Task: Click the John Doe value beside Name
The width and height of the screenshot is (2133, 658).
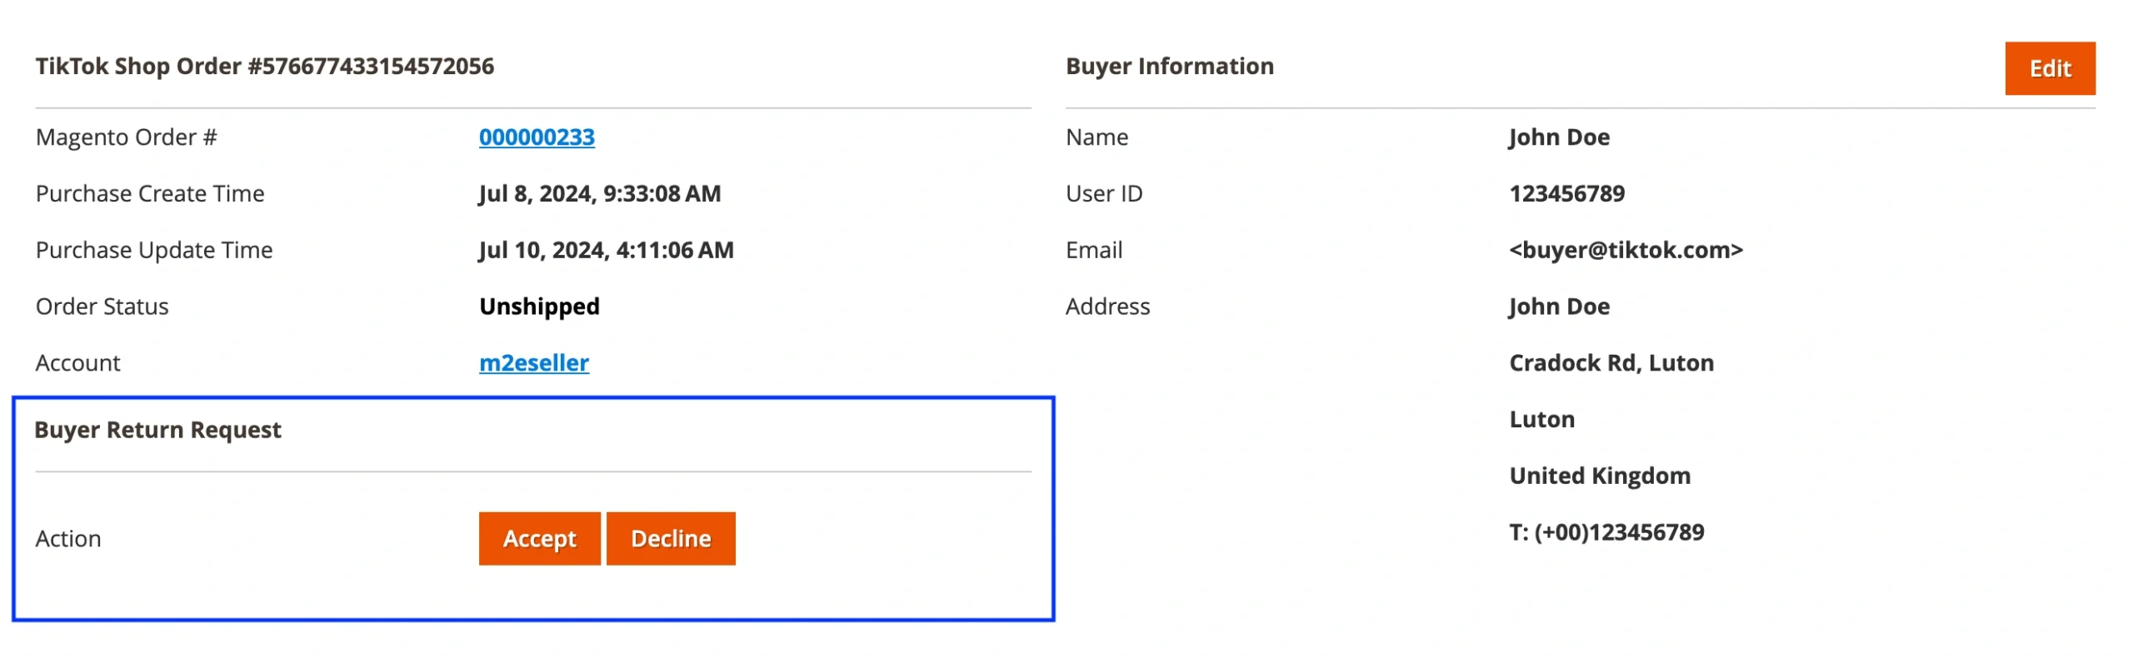Action: (1558, 137)
